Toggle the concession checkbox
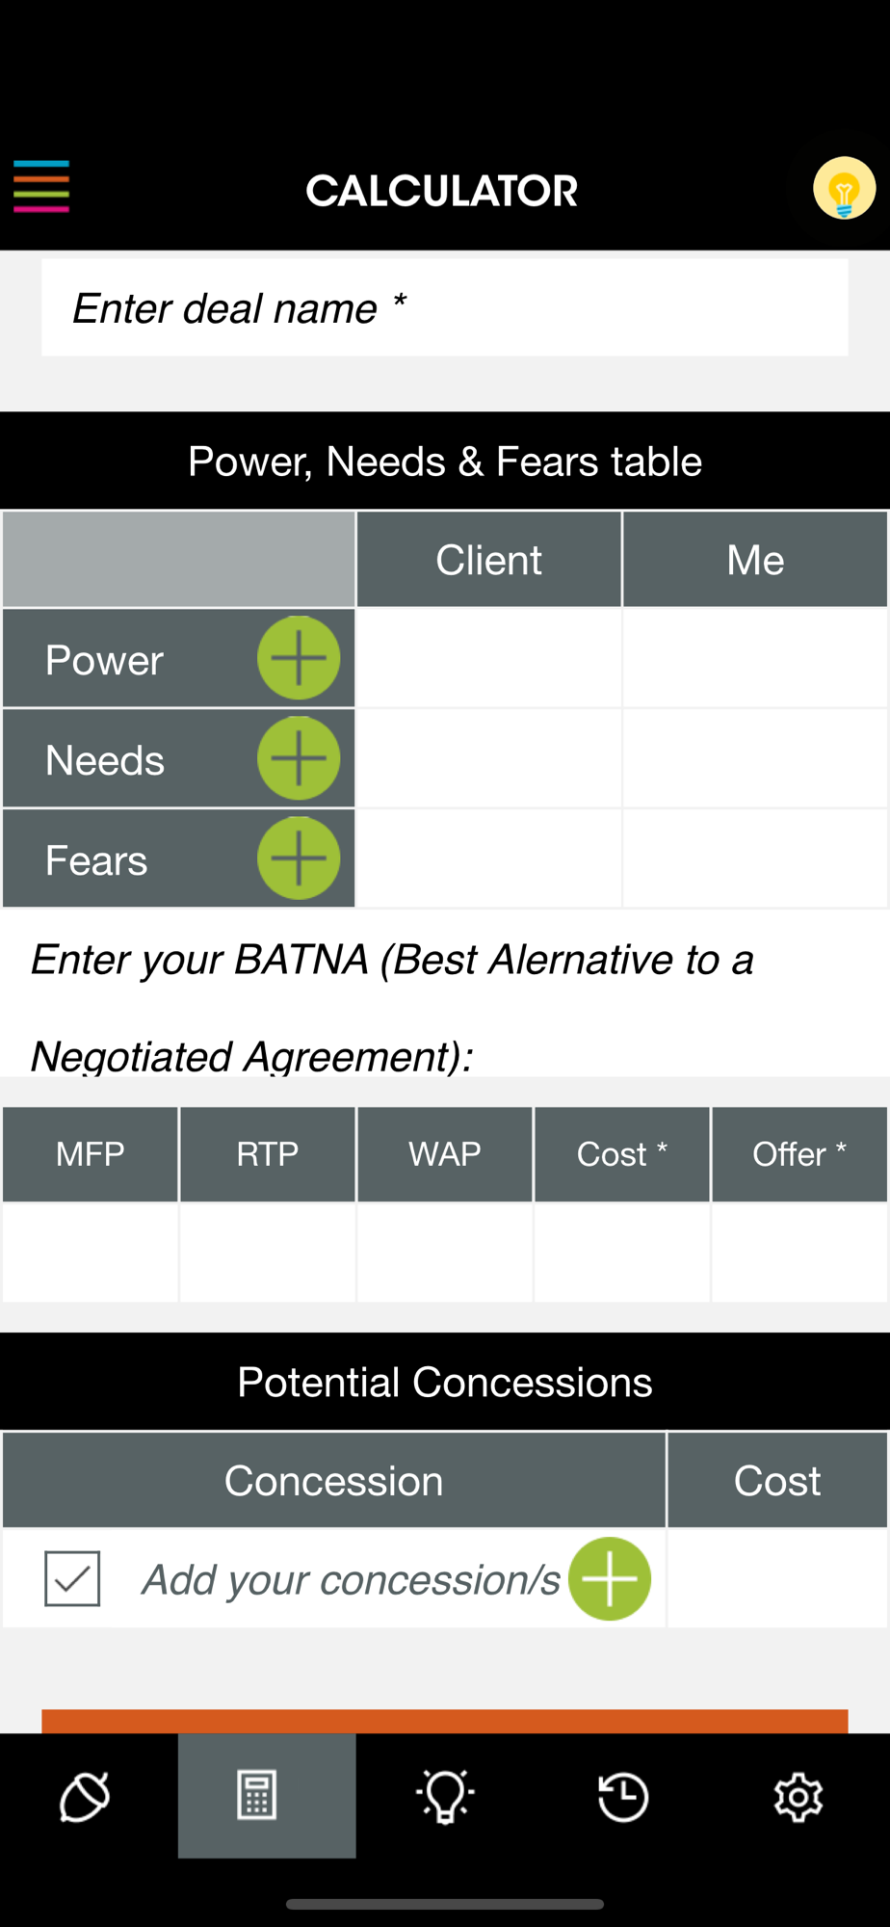The height and width of the screenshot is (1927, 890). coord(72,1578)
